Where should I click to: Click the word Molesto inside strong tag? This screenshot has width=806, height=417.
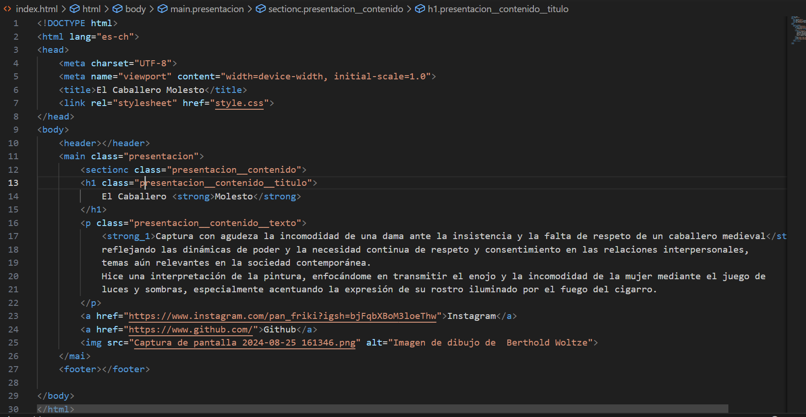234,197
